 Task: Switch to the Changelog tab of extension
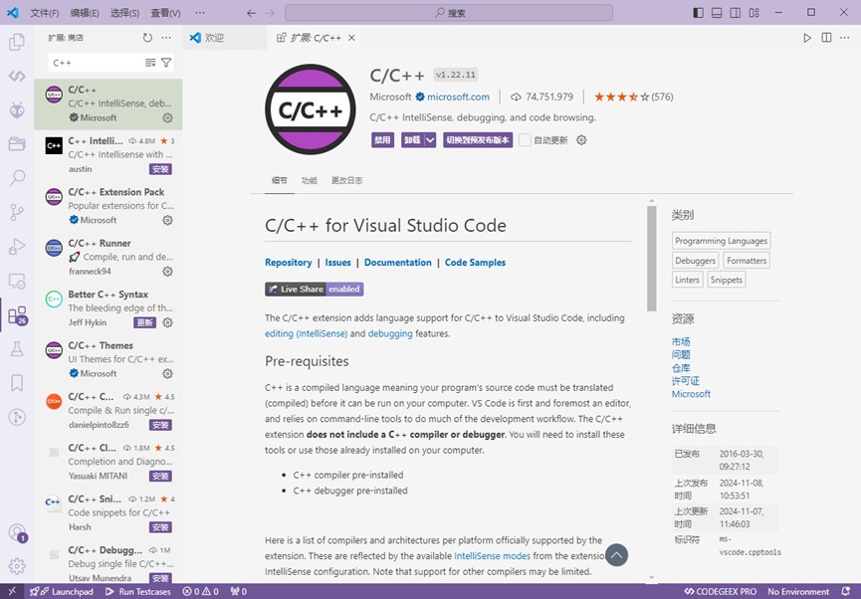point(346,180)
